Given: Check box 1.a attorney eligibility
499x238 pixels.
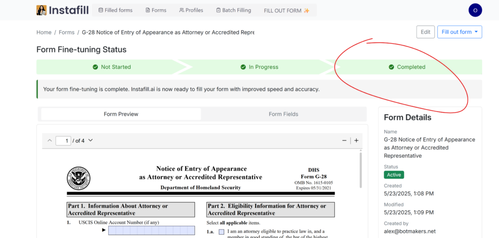Looking at the screenshot, I should click(222, 232).
